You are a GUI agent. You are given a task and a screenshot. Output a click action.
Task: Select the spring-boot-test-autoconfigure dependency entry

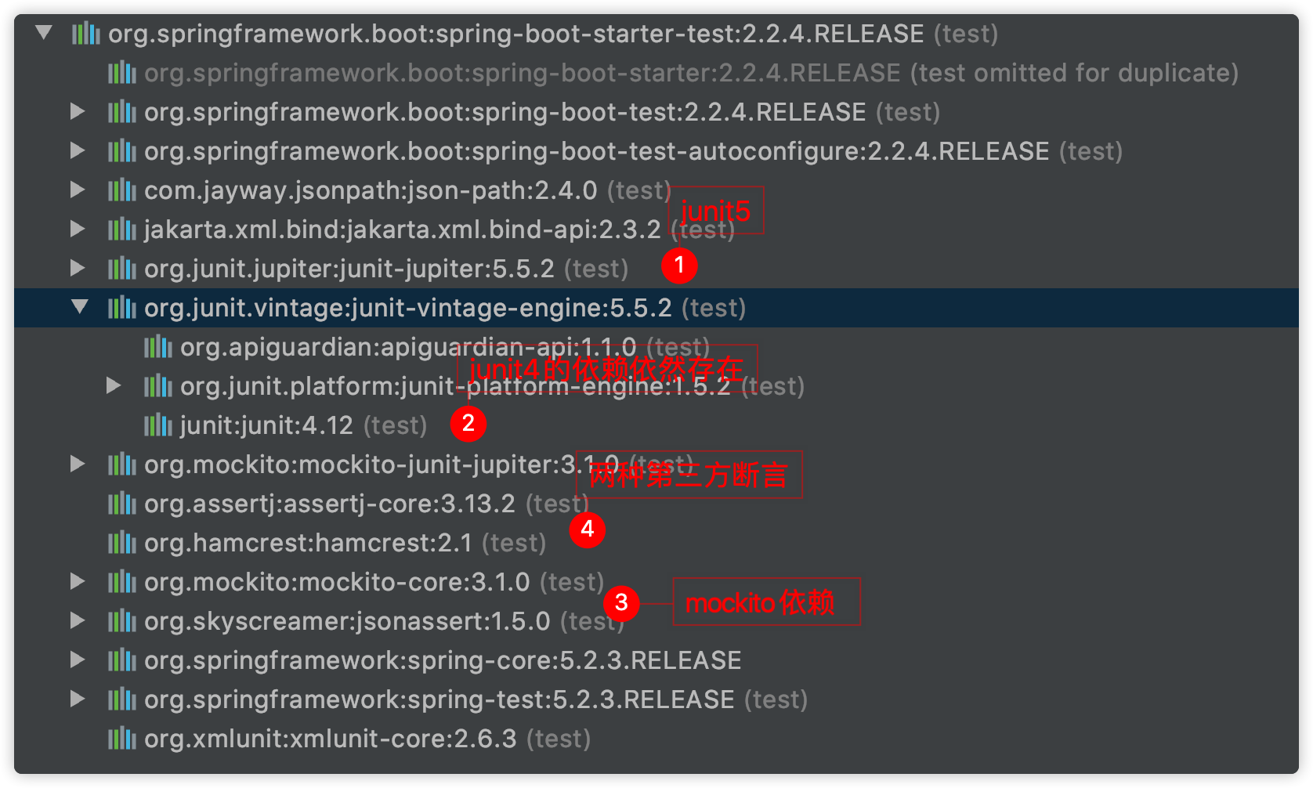tap(470, 151)
